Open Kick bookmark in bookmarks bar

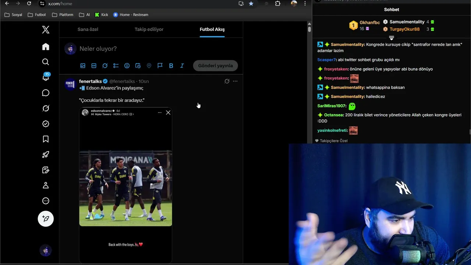tap(102, 15)
